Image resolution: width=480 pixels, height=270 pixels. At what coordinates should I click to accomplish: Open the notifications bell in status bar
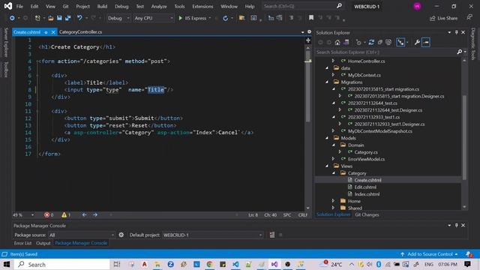point(468,254)
